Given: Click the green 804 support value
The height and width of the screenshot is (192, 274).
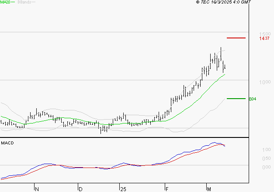Looking at the screenshot, I should pos(253,99).
